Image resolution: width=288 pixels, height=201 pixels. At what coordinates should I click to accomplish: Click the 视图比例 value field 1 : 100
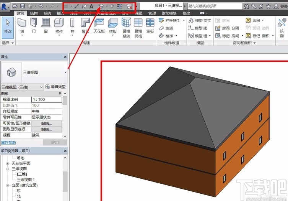[46, 99]
